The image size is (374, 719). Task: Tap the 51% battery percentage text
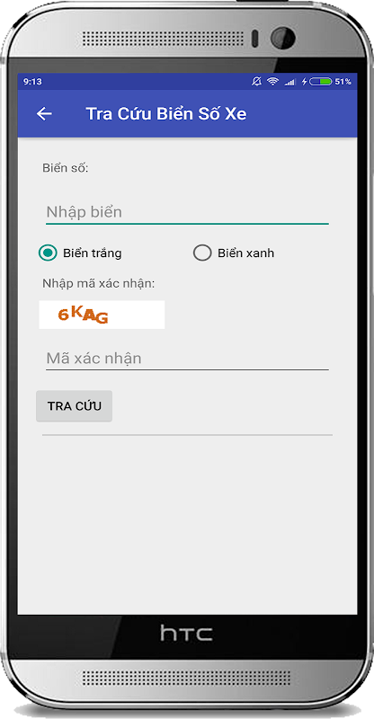click(x=343, y=82)
